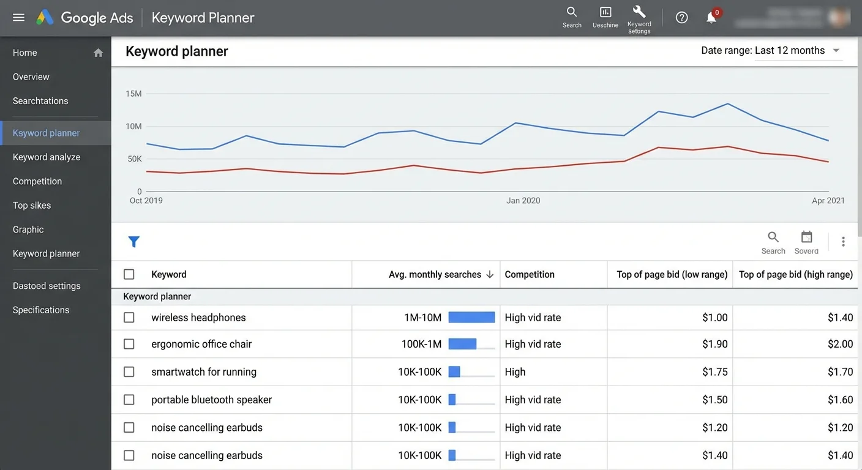
Task: Click the $1.00 low range bid
Action: pyautogui.click(x=715, y=318)
